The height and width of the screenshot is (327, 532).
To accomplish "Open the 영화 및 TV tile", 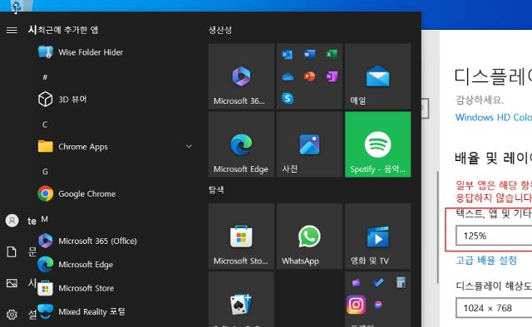I will point(377,237).
